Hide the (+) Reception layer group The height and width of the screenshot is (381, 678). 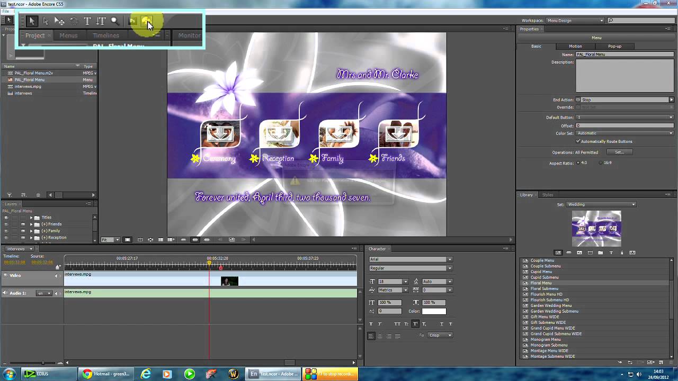click(x=6, y=238)
